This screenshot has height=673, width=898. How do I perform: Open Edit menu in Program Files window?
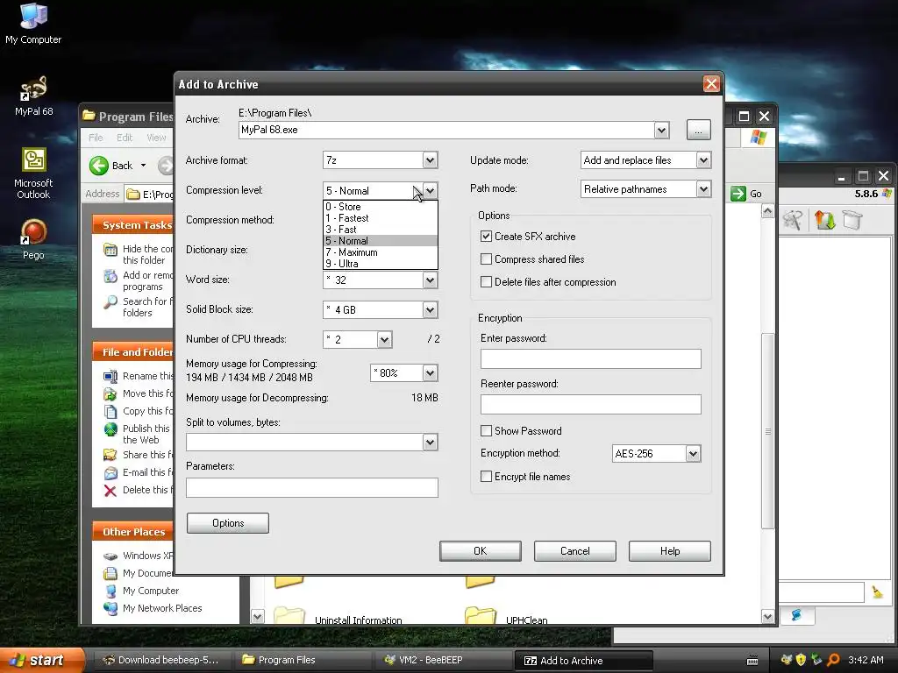click(125, 138)
